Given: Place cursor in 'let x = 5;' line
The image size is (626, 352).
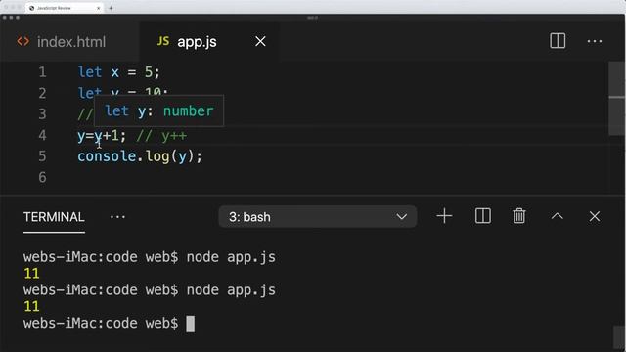Looking at the screenshot, I should [x=118, y=72].
